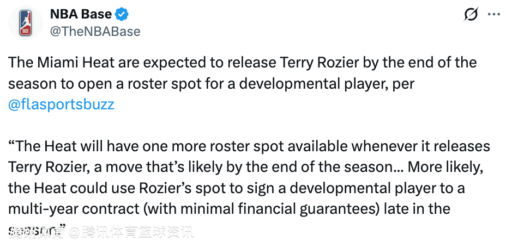Click the Tencent Sports watermark text
The width and height of the screenshot is (506, 247).
coord(136,233)
